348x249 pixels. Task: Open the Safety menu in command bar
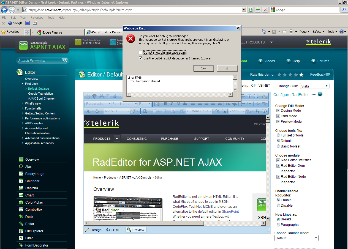(318, 32)
